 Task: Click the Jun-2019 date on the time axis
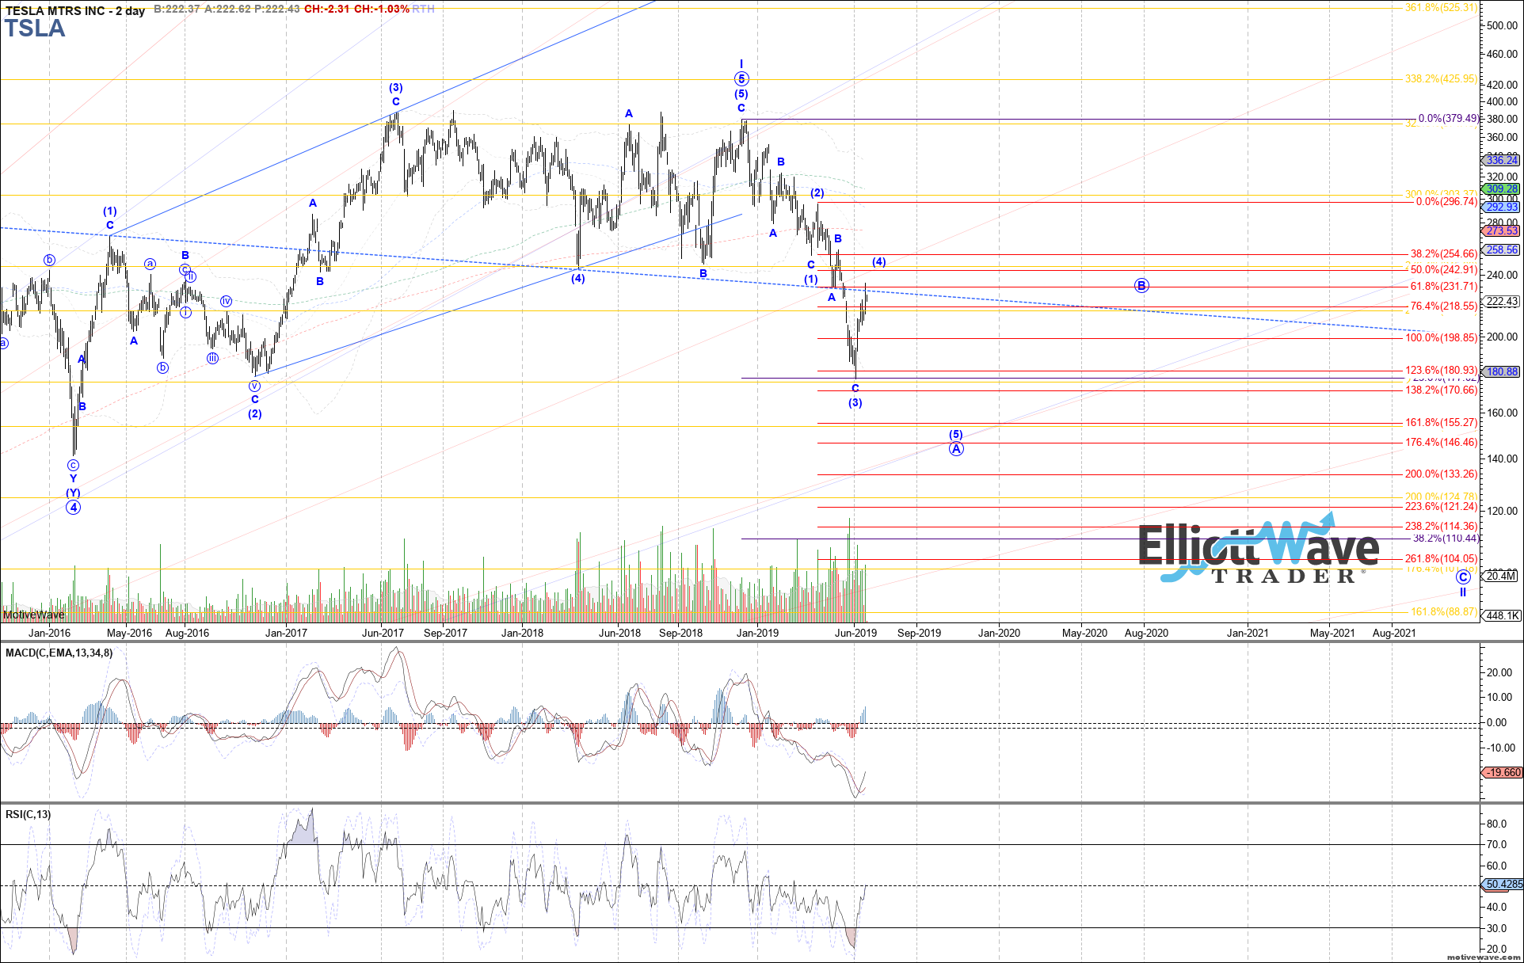coord(855,633)
